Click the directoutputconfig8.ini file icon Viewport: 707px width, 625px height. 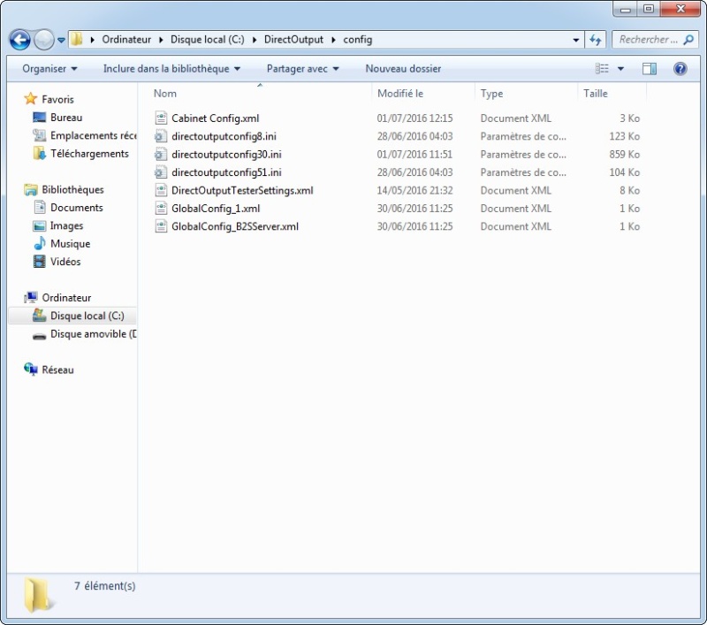click(161, 136)
